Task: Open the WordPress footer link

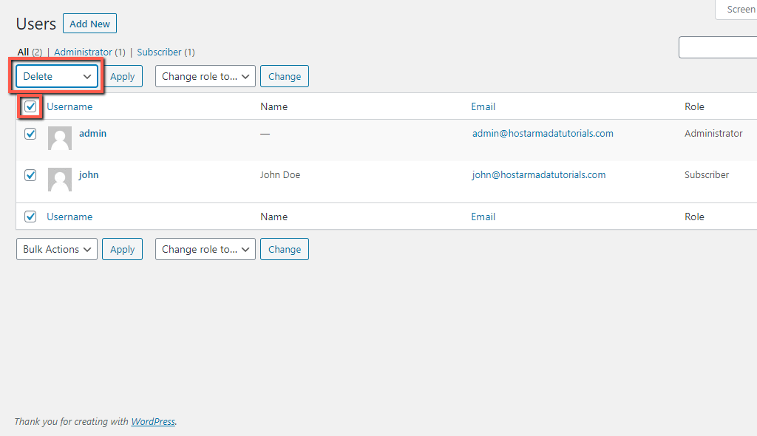Action: pos(153,421)
